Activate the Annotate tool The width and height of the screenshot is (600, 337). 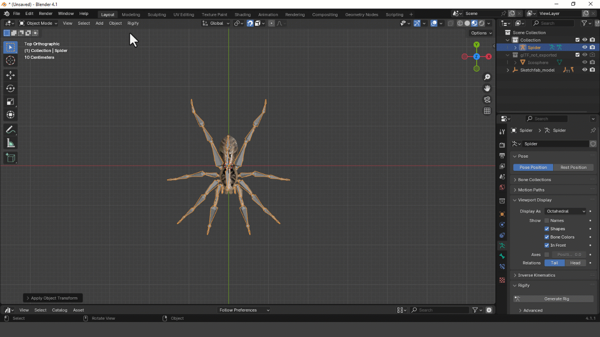pyautogui.click(x=10, y=130)
